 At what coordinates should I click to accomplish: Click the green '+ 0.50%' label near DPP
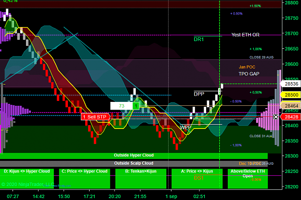(x=256, y=93)
